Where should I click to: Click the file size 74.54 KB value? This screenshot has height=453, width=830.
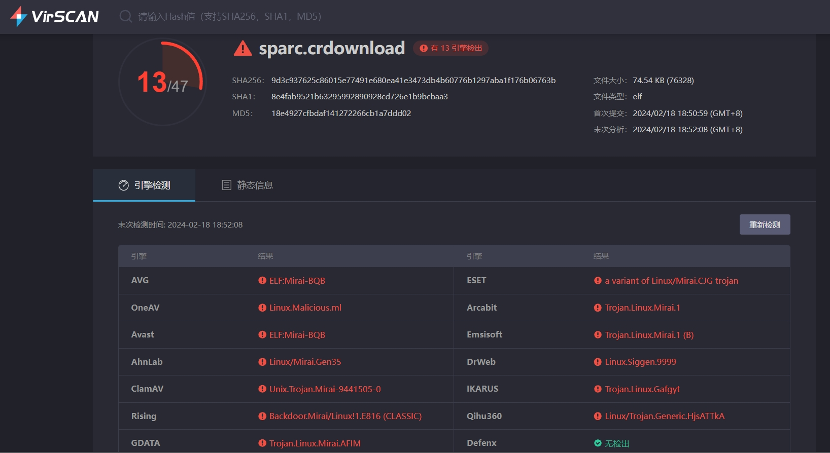[663, 80]
